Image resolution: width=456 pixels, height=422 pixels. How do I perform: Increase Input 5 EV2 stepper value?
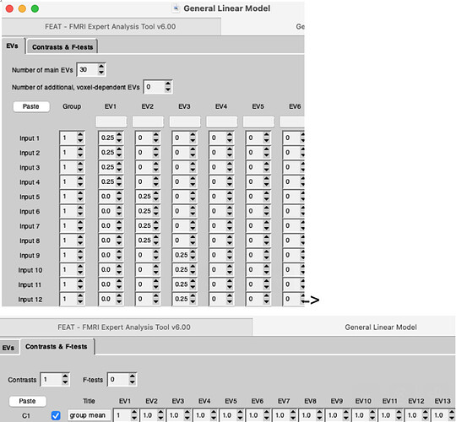(156, 194)
